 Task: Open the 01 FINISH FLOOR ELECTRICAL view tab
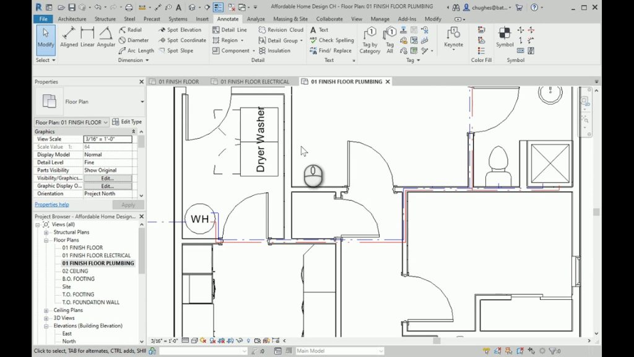tap(253, 81)
